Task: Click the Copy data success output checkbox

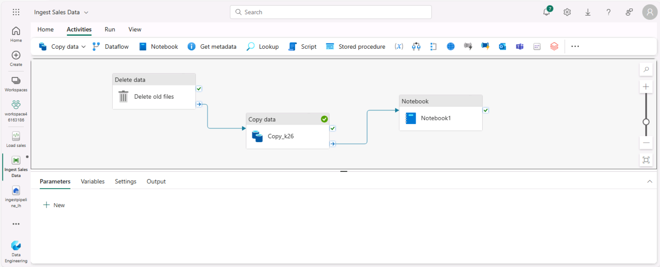Action: [x=333, y=129]
